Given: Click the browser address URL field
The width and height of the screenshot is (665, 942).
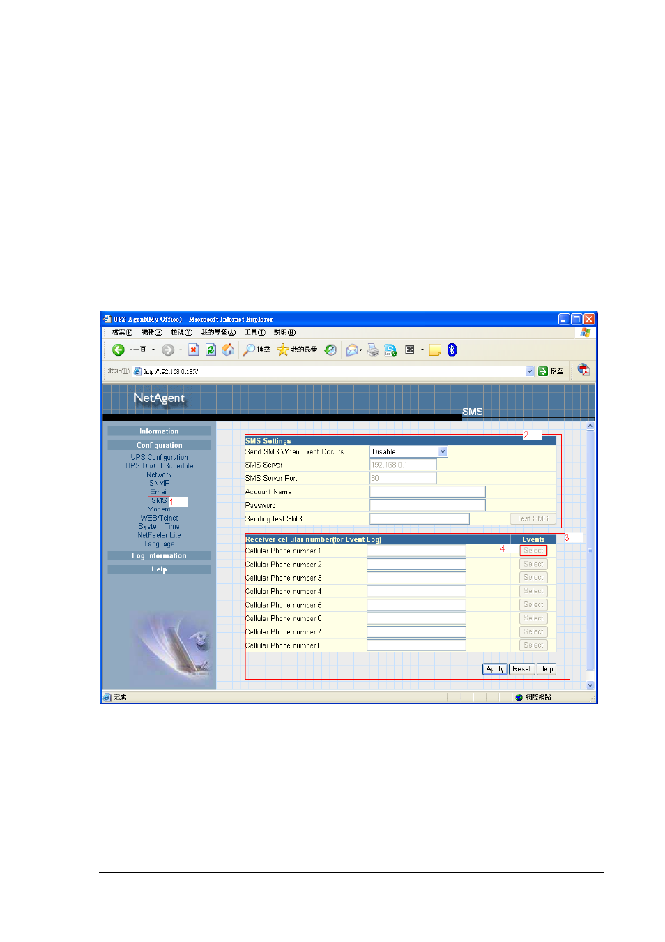Looking at the screenshot, I should pos(334,371).
